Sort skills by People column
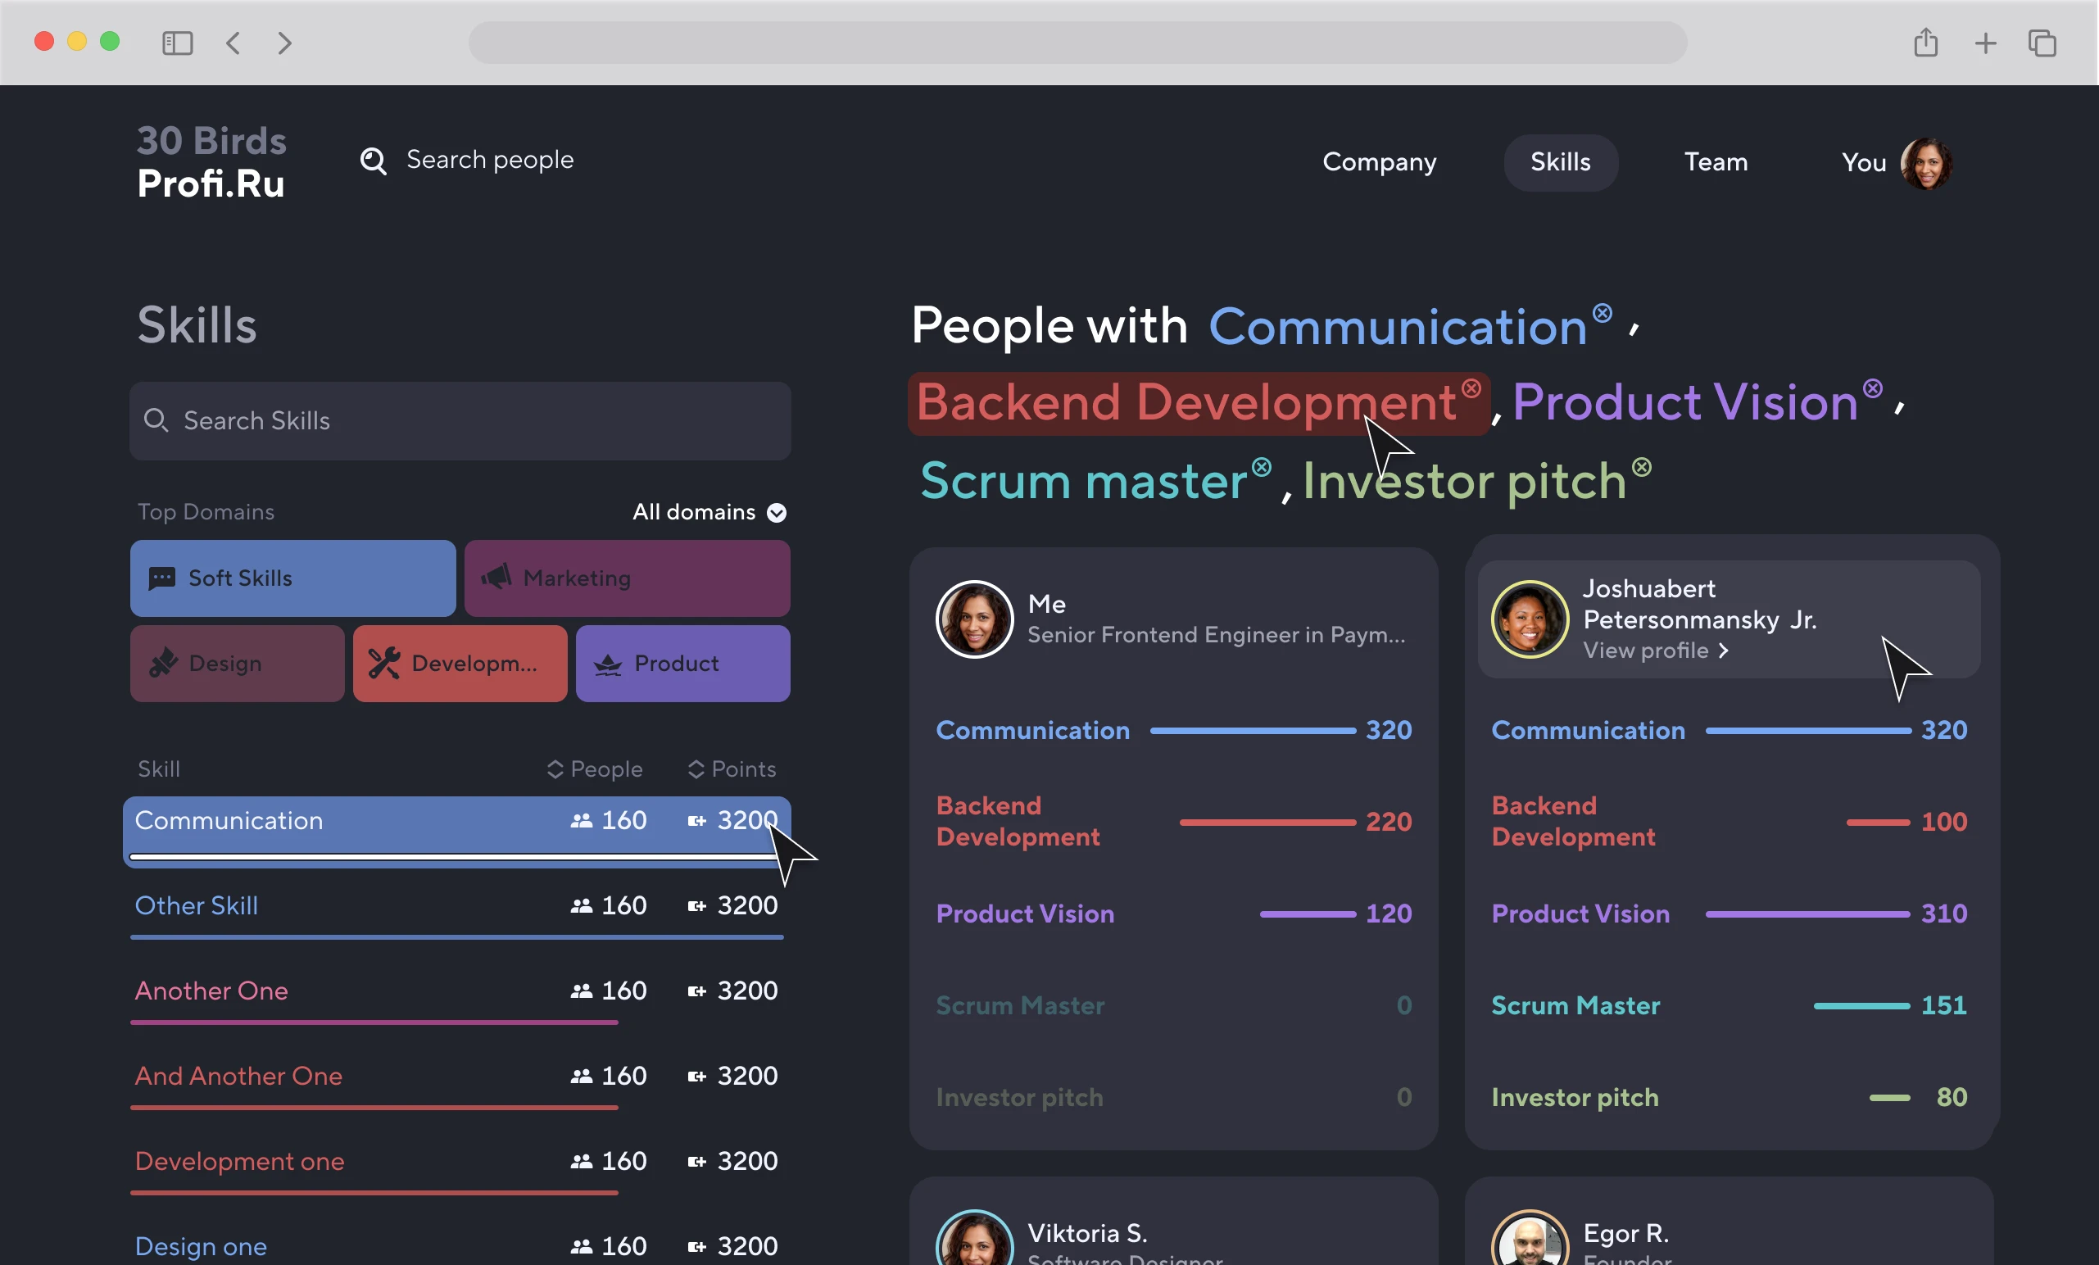The image size is (2099, 1265). pos(595,769)
